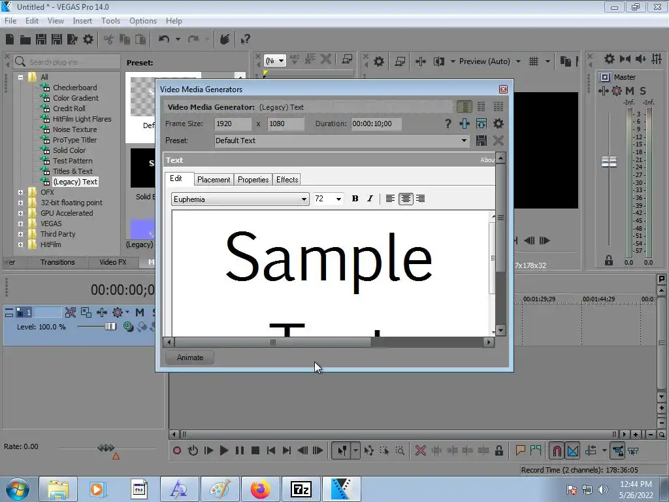
Task: Delete the generator preset (X icon)
Action: 498,141
